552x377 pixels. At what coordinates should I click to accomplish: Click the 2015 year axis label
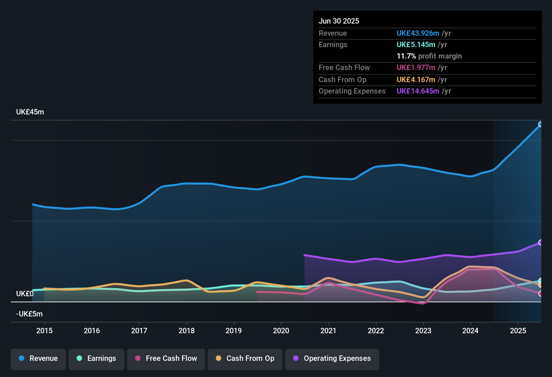pyautogui.click(x=44, y=331)
